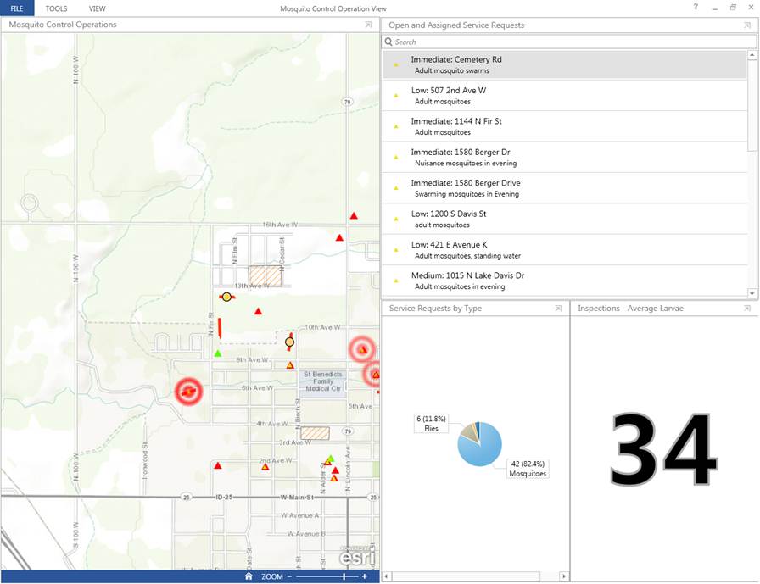This screenshot has width=760, height=584.
Task: Click the red triangle marker just below 16th Ave W
Action: pos(340,237)
